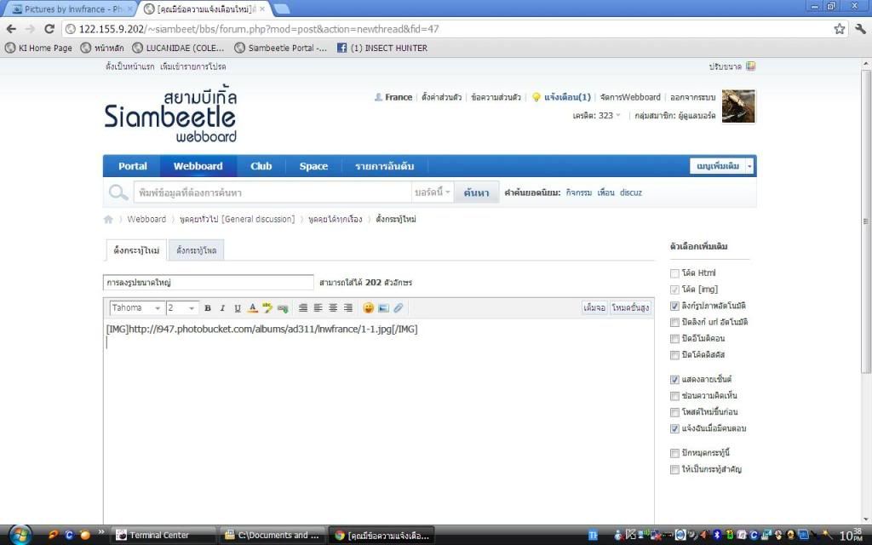Viewport: 872px width, 545px height.
Task: Click the thread title input field
Action: (x=208, y=282)
